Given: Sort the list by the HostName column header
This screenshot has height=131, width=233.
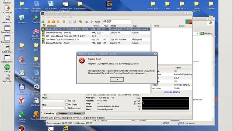Looking at the screenshot, I should 52,26.
